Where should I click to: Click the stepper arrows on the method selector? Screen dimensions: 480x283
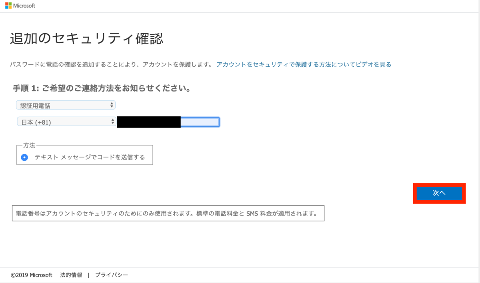(x=112, y=104)
